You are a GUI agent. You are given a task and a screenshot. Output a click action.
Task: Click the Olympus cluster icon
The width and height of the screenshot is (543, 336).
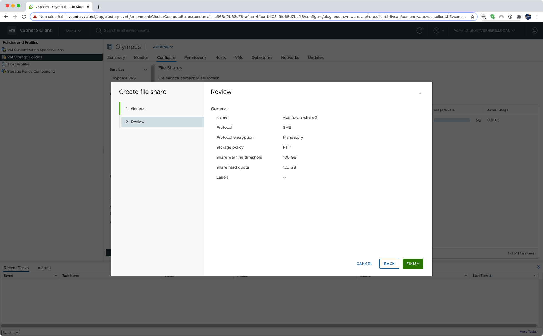pos(110,47)
